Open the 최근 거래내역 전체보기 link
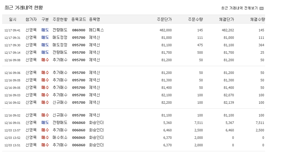This screenshot has width=304, height=155. point(239,8)
